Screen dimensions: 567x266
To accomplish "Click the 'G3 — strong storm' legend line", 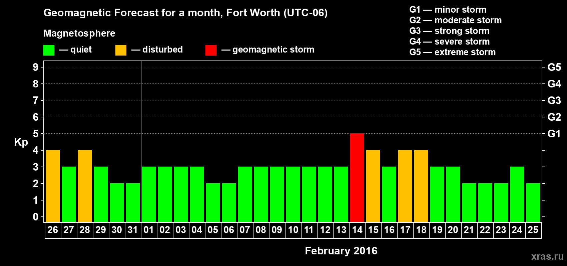I will pyautogui.click(x=449, y=31).
